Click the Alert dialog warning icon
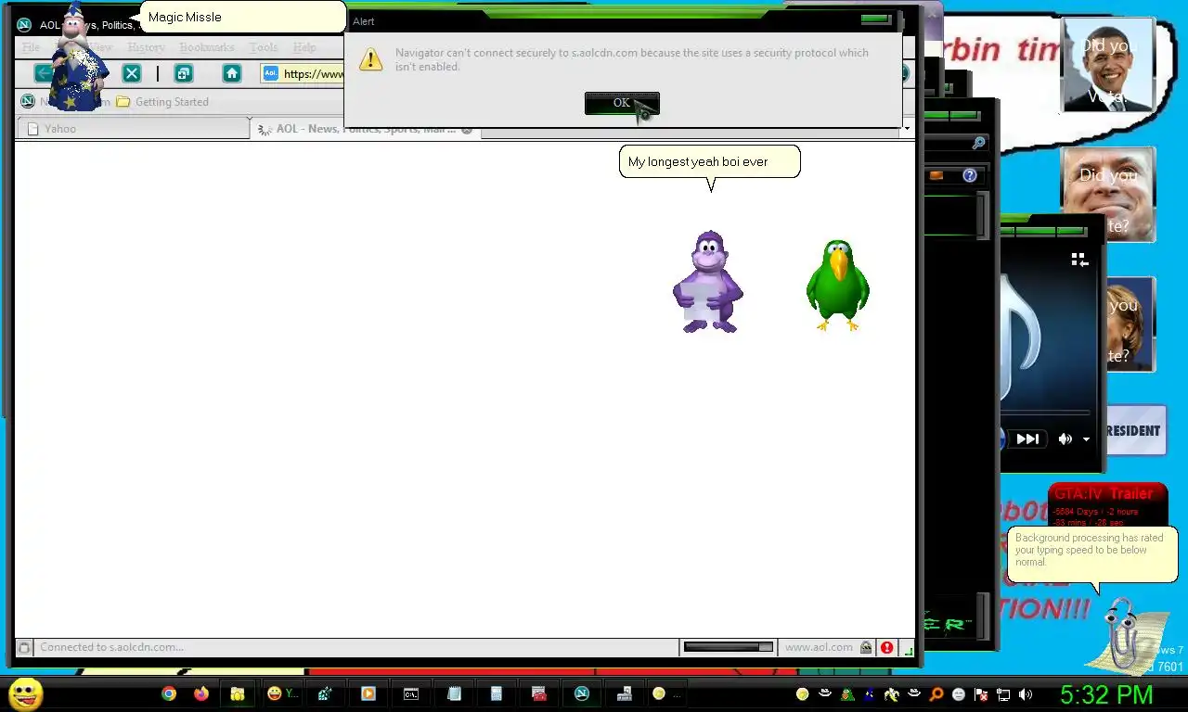1188x712 pixels. (x=371, y=59)
